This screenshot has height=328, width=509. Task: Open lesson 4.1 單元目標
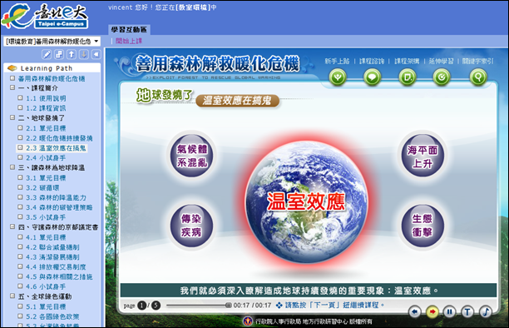click(46, 237)
